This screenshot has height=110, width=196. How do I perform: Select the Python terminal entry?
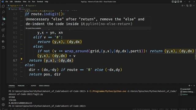(184, 94)
